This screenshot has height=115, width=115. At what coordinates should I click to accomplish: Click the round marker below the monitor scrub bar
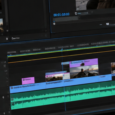click(54, 24)
